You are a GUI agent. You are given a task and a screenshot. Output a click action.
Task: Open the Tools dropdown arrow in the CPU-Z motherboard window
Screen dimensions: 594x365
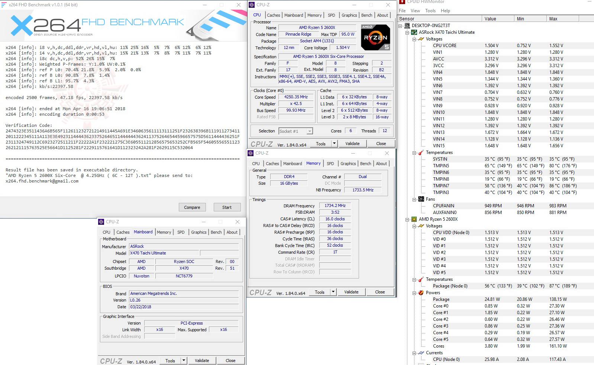coord(184,361)
